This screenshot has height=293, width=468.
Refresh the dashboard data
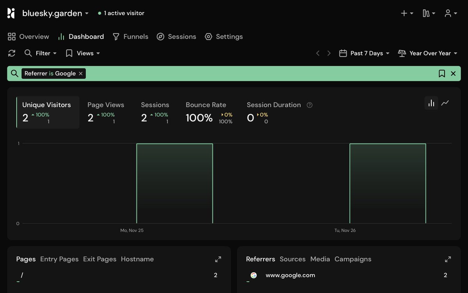pyautogui.click(x=11, y=53)
